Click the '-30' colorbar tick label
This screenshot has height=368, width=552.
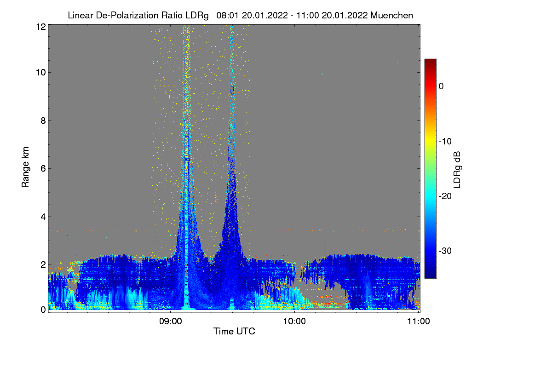coord(445,251)
